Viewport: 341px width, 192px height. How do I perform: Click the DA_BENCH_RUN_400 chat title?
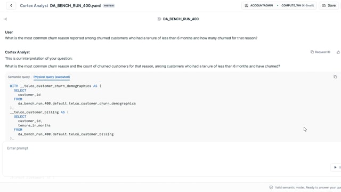tap(181, 19)
